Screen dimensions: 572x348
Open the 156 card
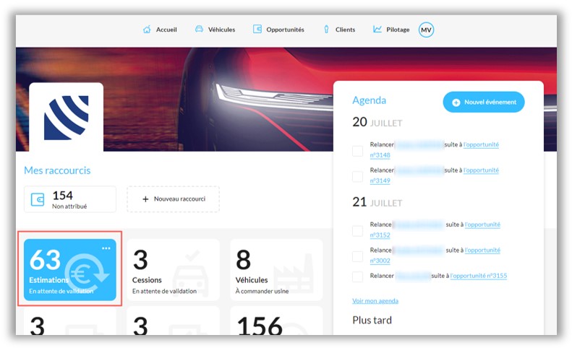click(x=276, y=321)
